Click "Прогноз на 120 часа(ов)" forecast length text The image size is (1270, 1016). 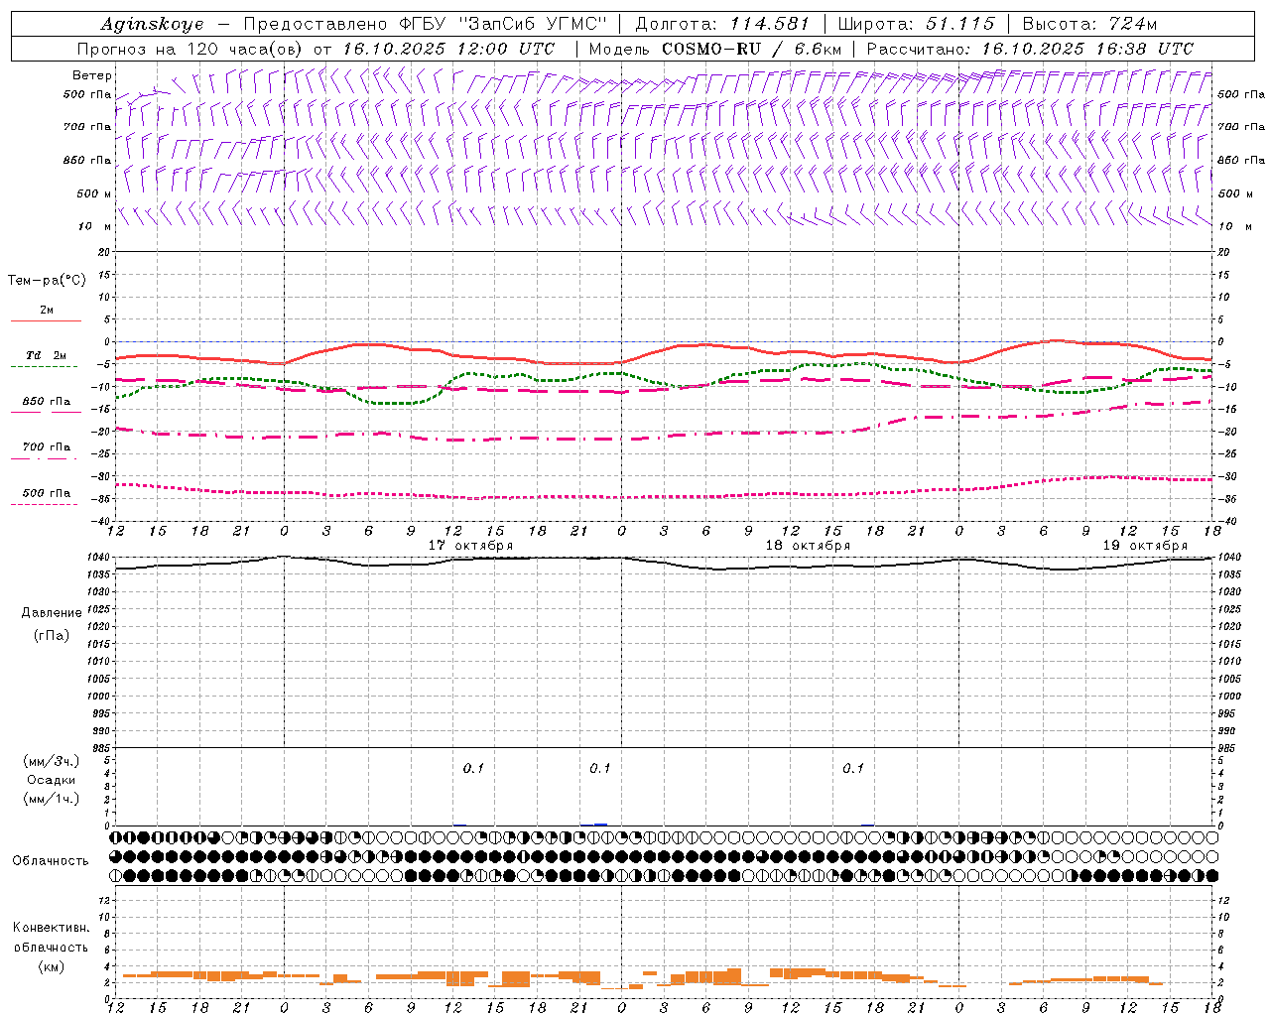191,49
